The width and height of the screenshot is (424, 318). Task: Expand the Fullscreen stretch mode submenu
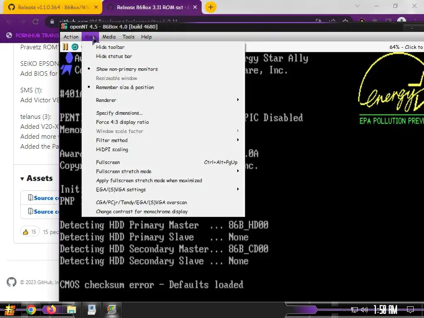163,171
